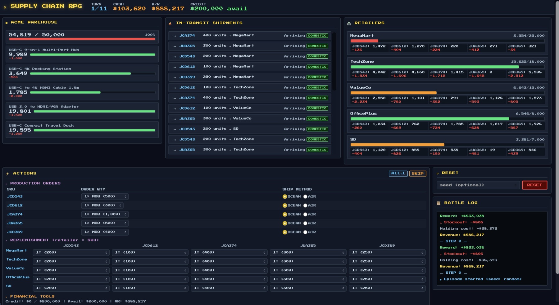This screenshot has height=305, width=559.
Task: Click the ALL.1 button
Action: tap(398, 173)
